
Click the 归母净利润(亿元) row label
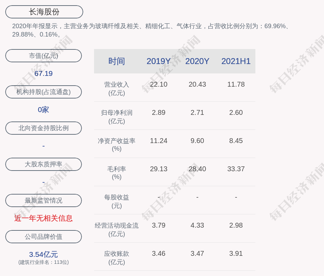(117, 117)
